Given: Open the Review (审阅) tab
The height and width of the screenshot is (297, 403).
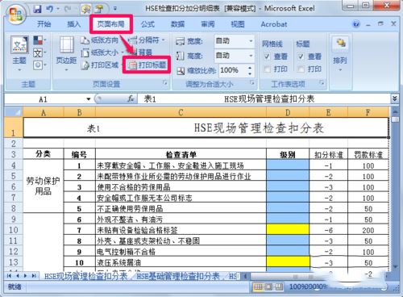Looking at the screenshot, I should (208, 24).
